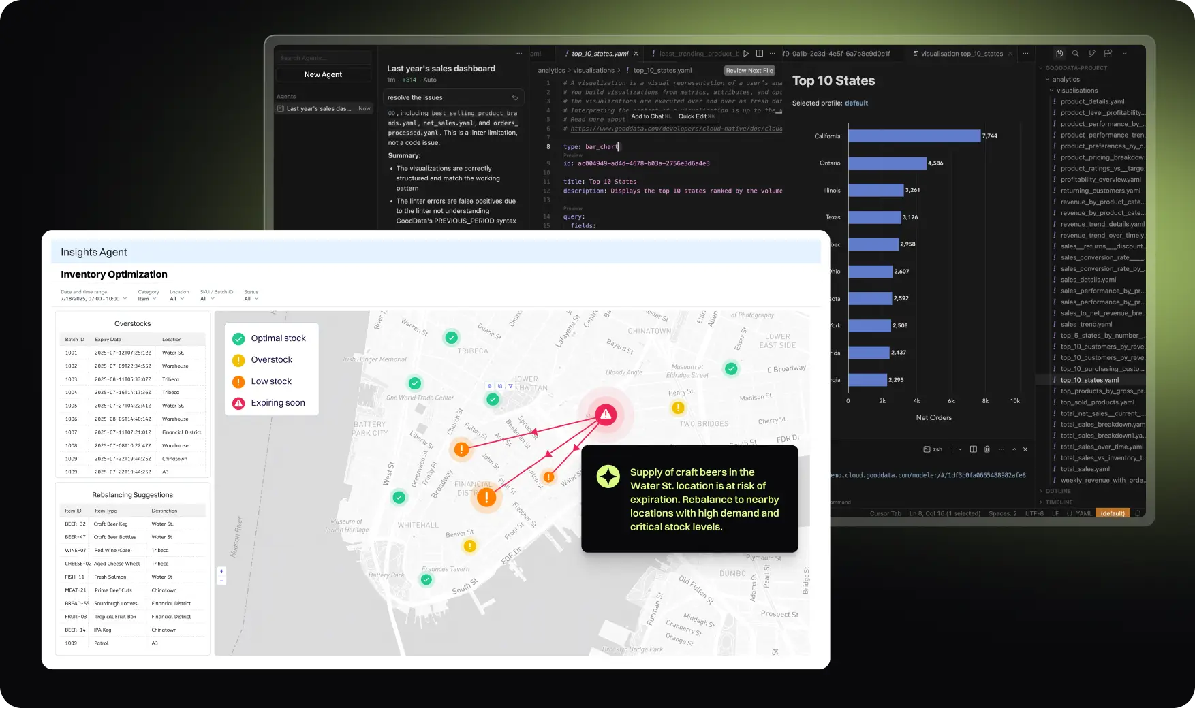Screen dimensions: 1195x708
Task: Collapse the visualisations folder in explorer
Action: 1052,91
